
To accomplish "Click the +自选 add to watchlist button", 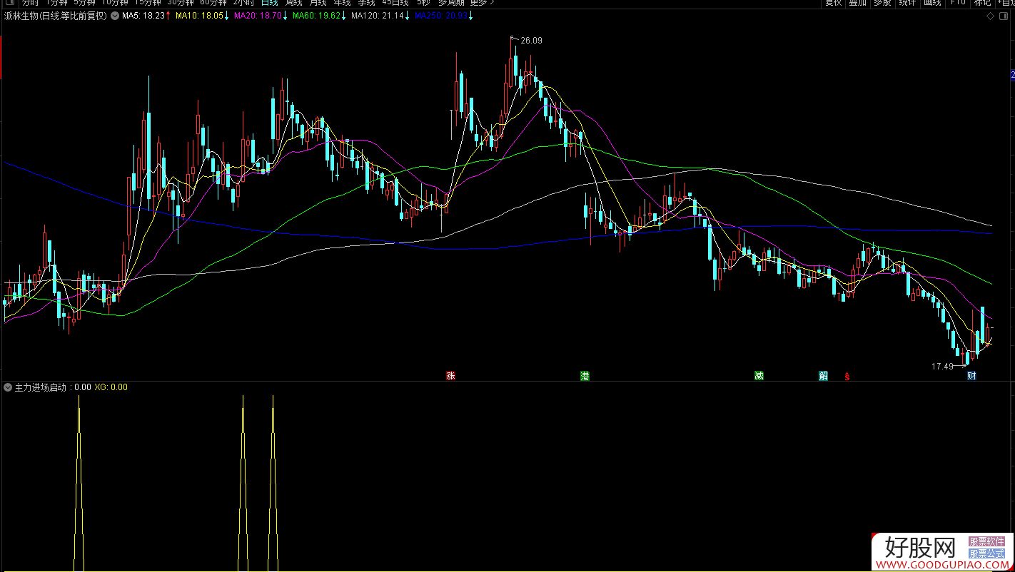I will click(x=1005, y=3).
